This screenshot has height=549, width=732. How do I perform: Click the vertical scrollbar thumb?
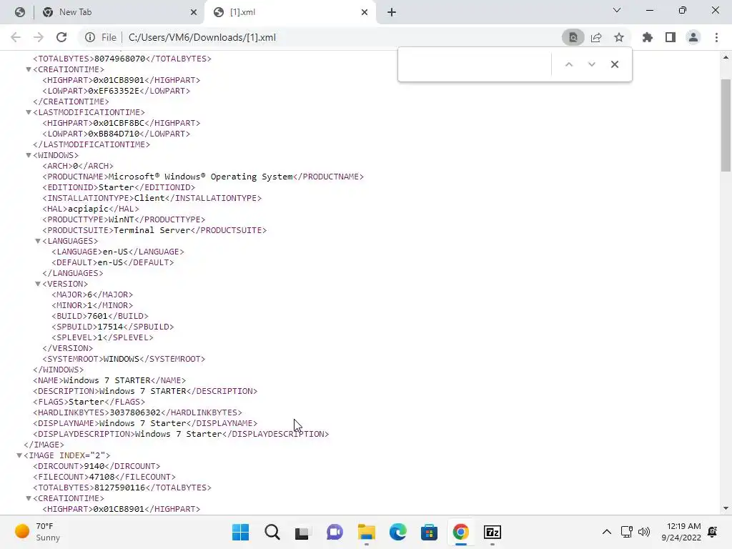(726, 125)
